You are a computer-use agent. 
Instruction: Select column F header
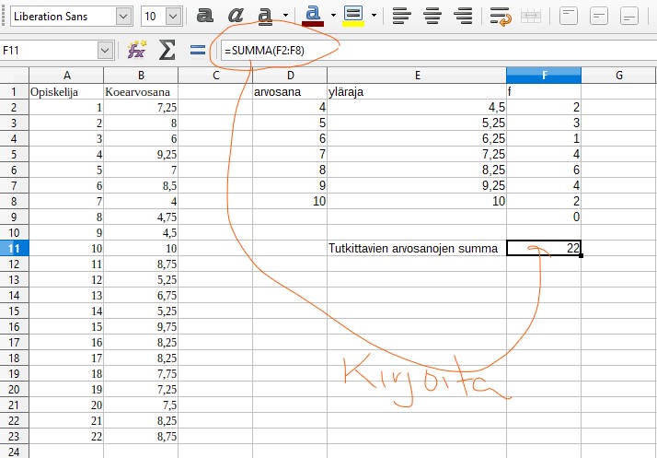point(543,75)
